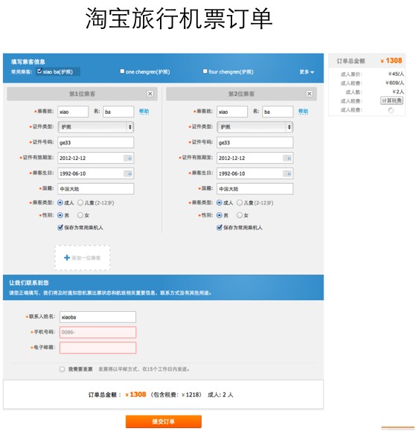Click the plus icon to add passenger

(x=67, y=258)
